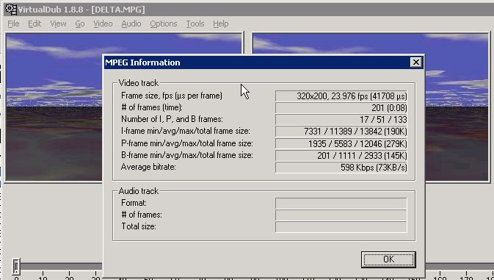Image resolution: width=494 pixels, height=280 pixels.
Task: Click the timeline position slider thumb
Action: pos(15,267)
